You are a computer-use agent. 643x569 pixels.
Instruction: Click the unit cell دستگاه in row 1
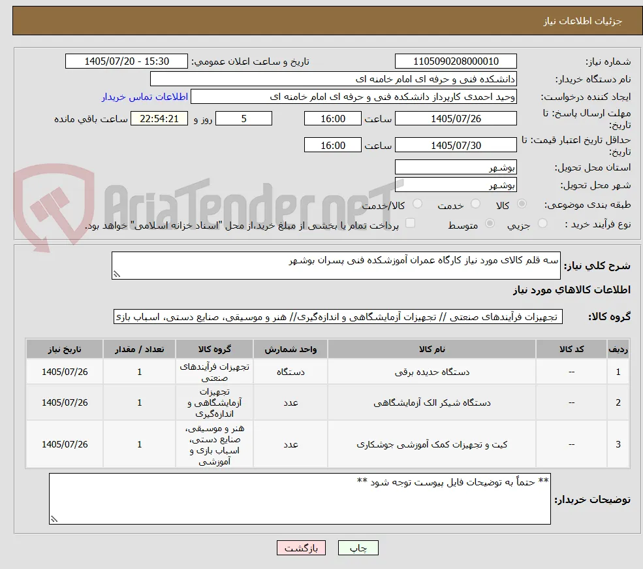pyautogui.click(x=290, y=372)
